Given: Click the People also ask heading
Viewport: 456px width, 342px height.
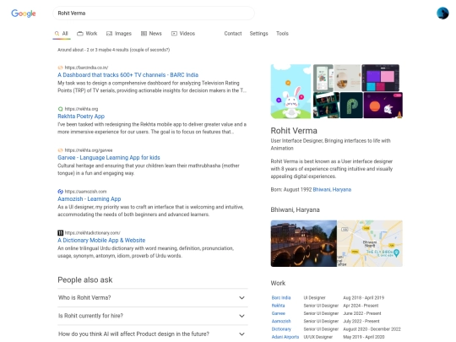Looking at the screenshot, I should tap(85, 280).
